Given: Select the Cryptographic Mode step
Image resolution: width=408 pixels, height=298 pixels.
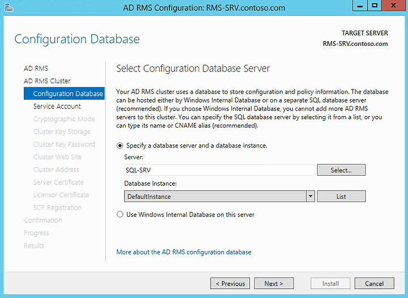Looking at the screenshot, I should (64, 119).
